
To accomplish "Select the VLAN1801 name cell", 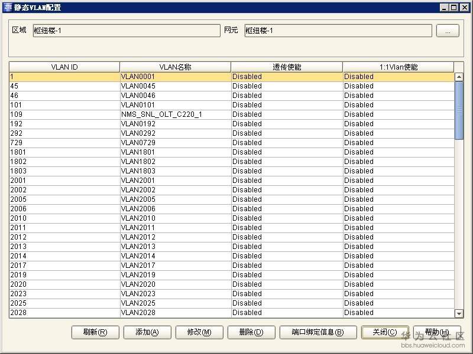I will (176, 152).
